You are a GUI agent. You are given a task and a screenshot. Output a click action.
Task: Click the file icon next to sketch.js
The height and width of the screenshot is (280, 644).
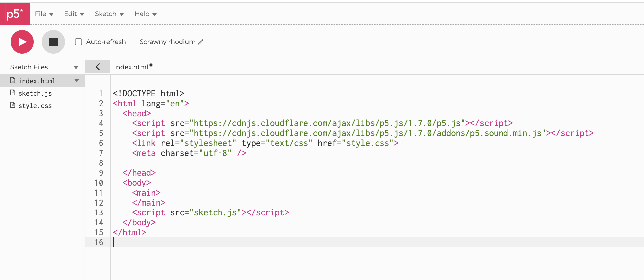coord(13,93)
